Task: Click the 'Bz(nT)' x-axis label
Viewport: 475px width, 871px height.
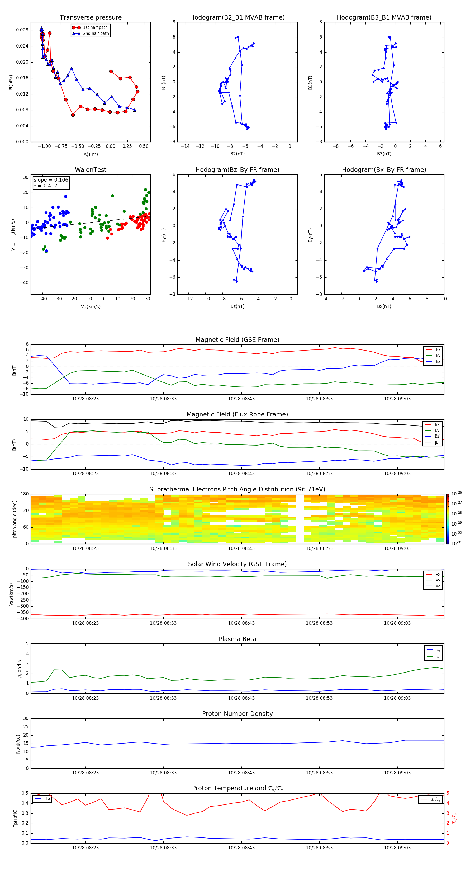Action: click(237, 306)
